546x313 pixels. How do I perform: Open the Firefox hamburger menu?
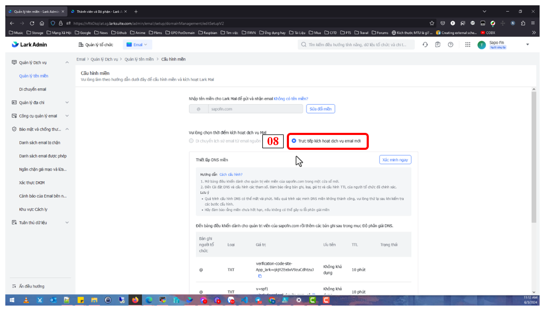533,23
